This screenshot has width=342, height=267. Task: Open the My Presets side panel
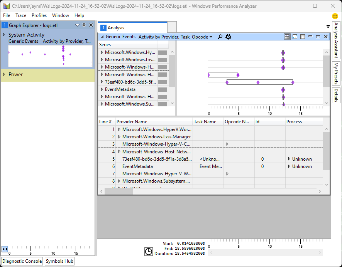336,73
